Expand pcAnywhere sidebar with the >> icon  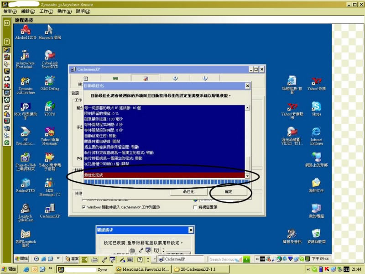coord(7,23)
